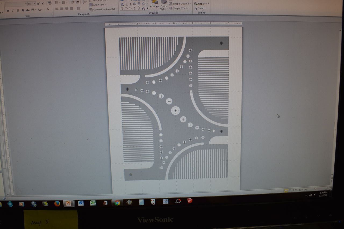This screenshot has width=344, height=229.
Task: Switch to Normal view in status bar
Action: (x=286, y=190)
